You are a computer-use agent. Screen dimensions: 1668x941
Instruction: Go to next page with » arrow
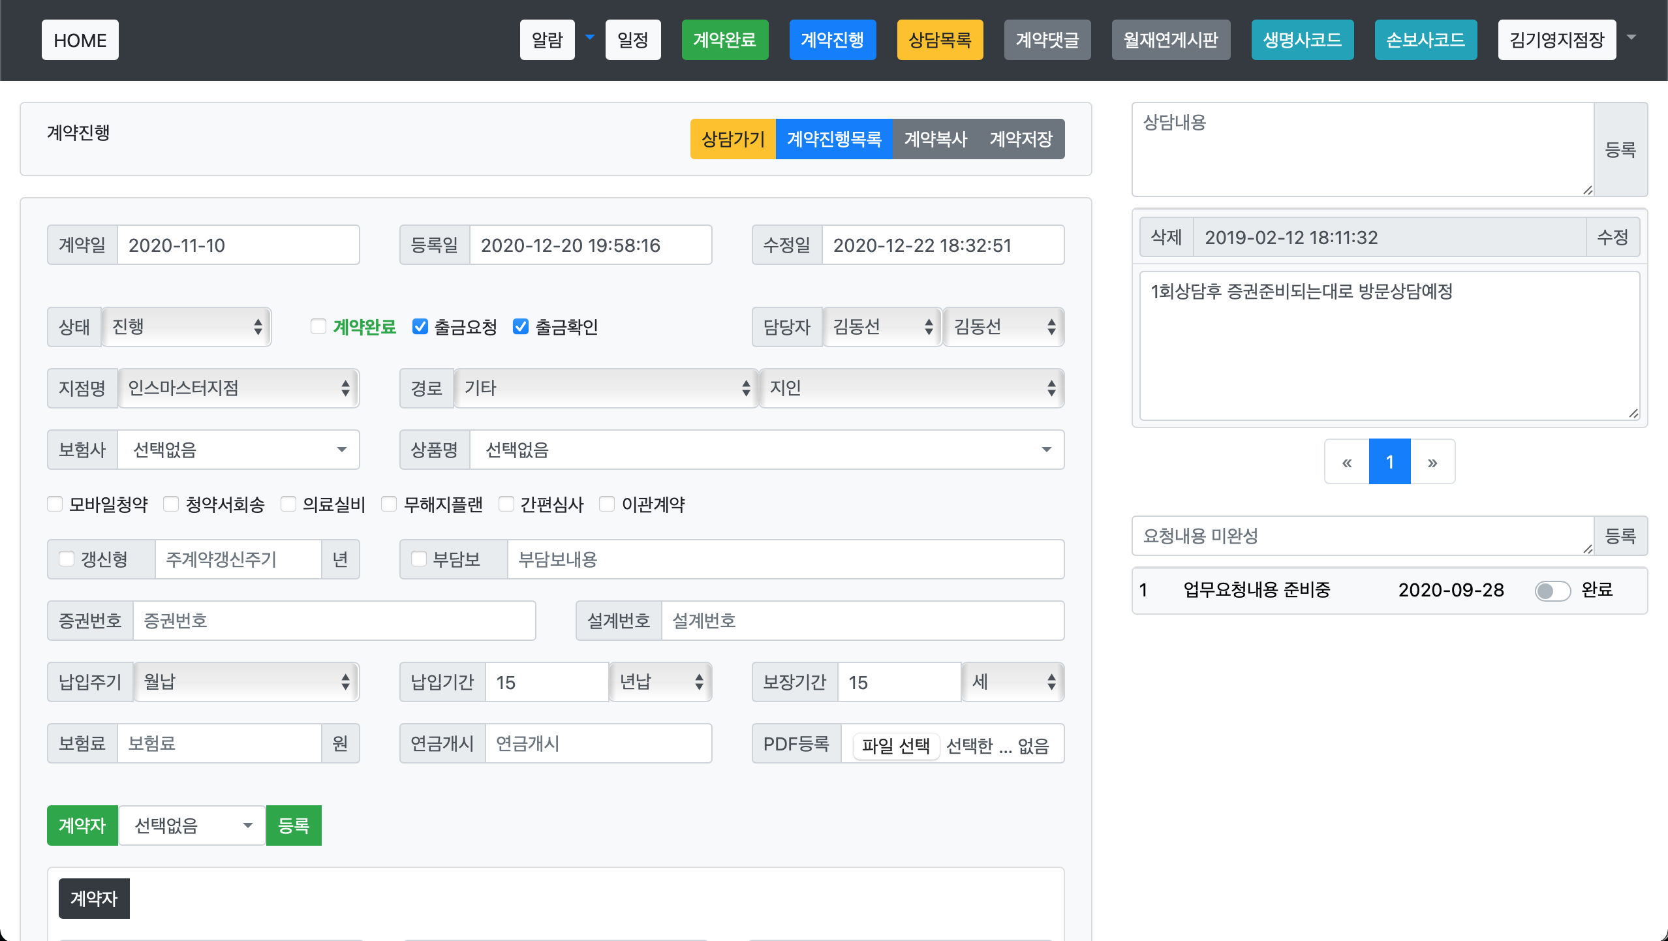pyautogui.click(x=1432, y=462)
